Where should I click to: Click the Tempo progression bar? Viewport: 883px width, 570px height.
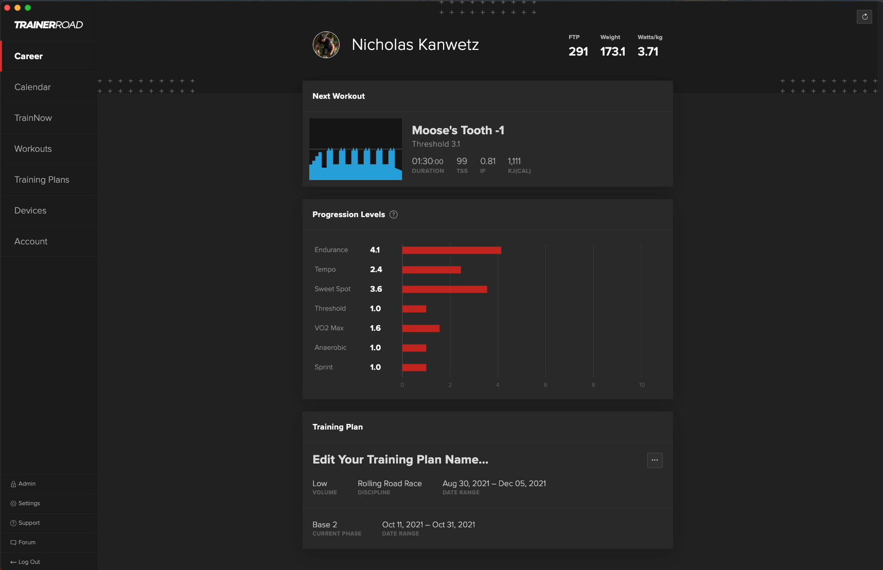pos(431,270)
